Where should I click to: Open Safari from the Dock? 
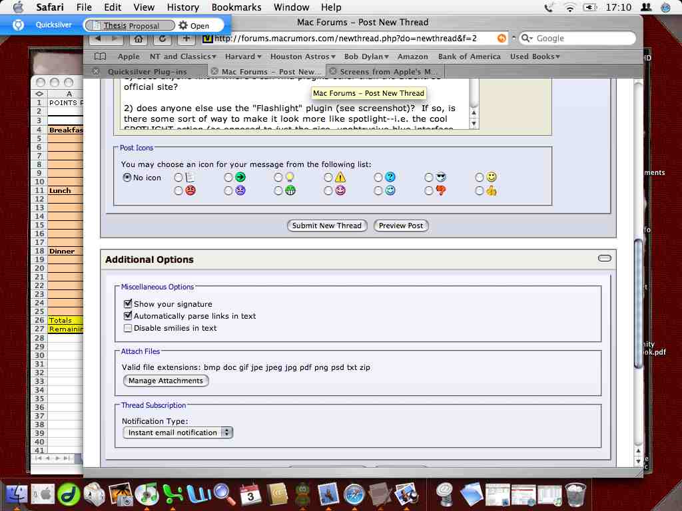(353, 495)
